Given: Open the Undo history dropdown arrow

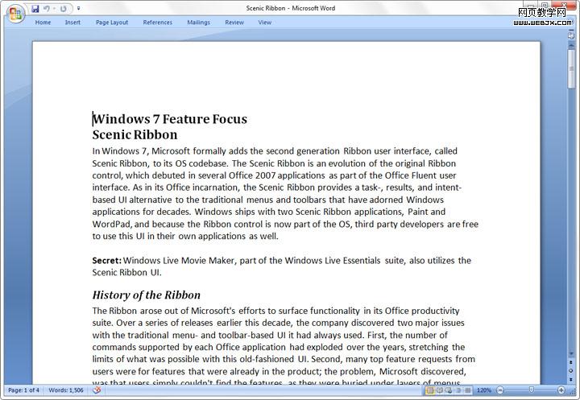Looking at the screenshot, I should tap(54, 9).
